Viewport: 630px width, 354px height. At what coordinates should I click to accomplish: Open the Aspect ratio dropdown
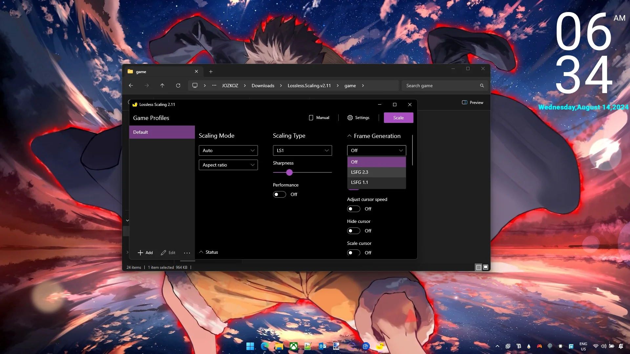(x=228, y=165)
